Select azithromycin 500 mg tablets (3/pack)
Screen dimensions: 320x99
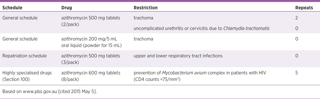(91, 58)
